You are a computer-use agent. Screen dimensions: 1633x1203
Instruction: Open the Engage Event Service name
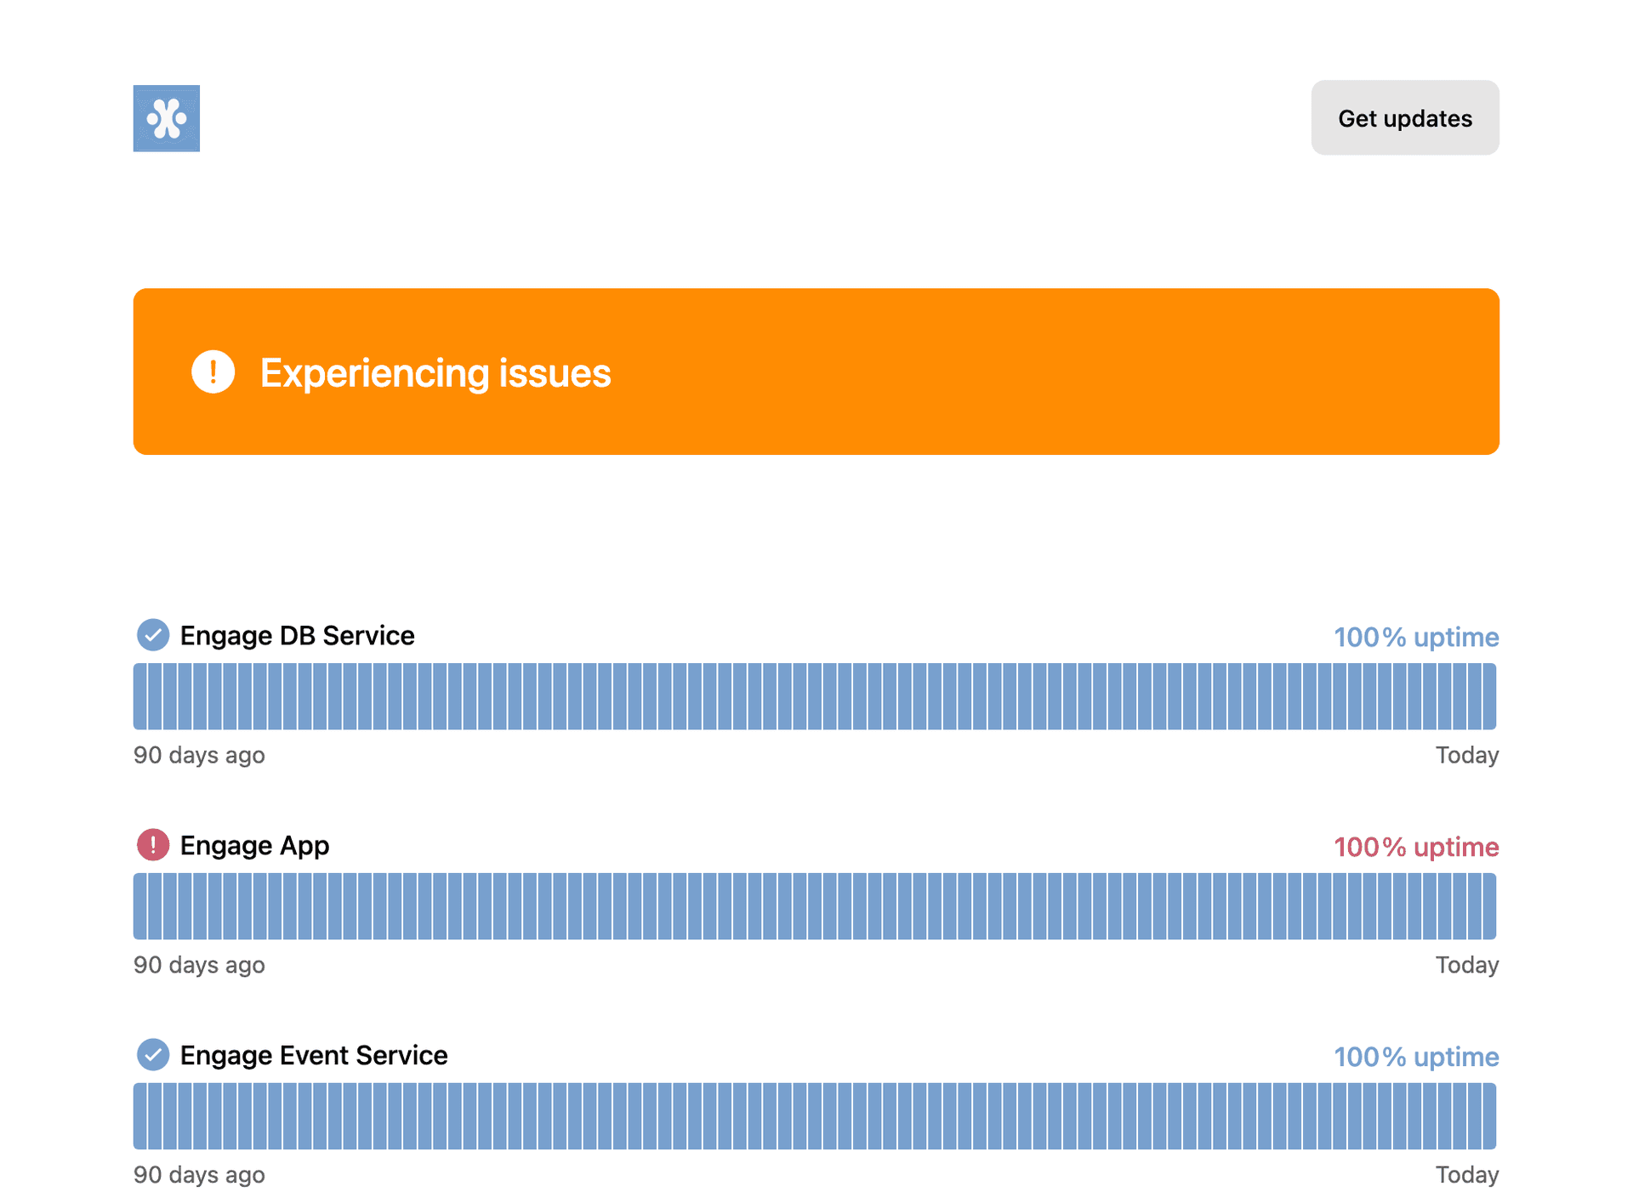[313, 1056]
